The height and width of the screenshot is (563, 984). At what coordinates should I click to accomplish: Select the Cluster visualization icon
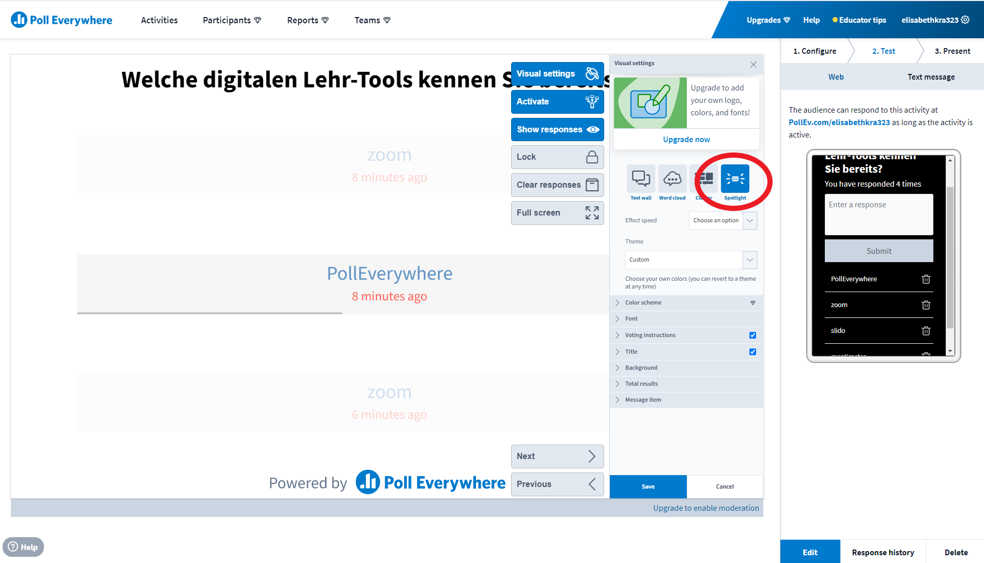click(x=703, y=179)
